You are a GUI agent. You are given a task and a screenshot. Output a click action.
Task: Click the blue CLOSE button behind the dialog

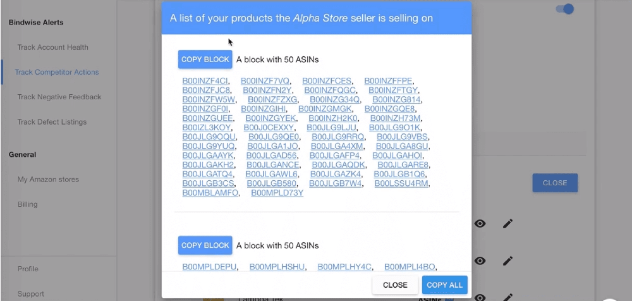(554, 183)
